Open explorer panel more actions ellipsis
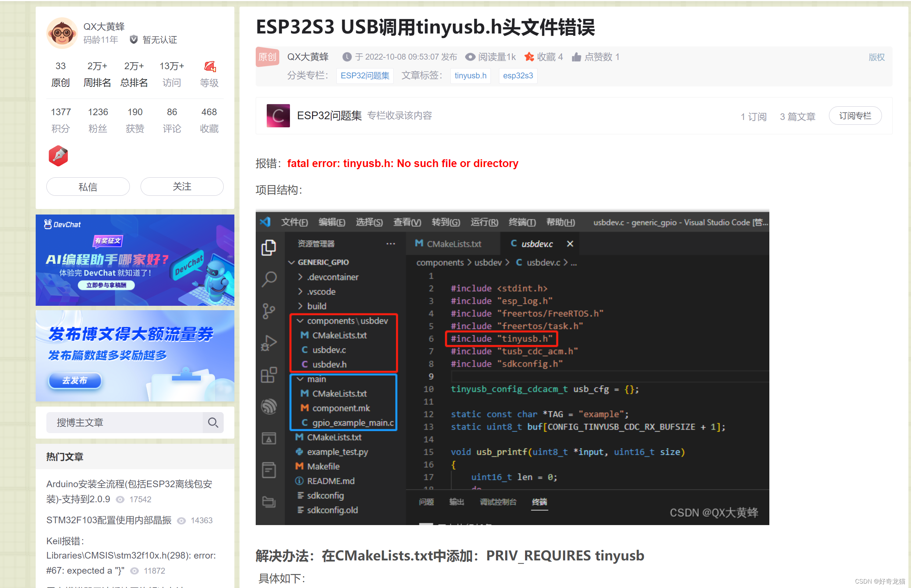The image size is (911, 588). (390, 244)
